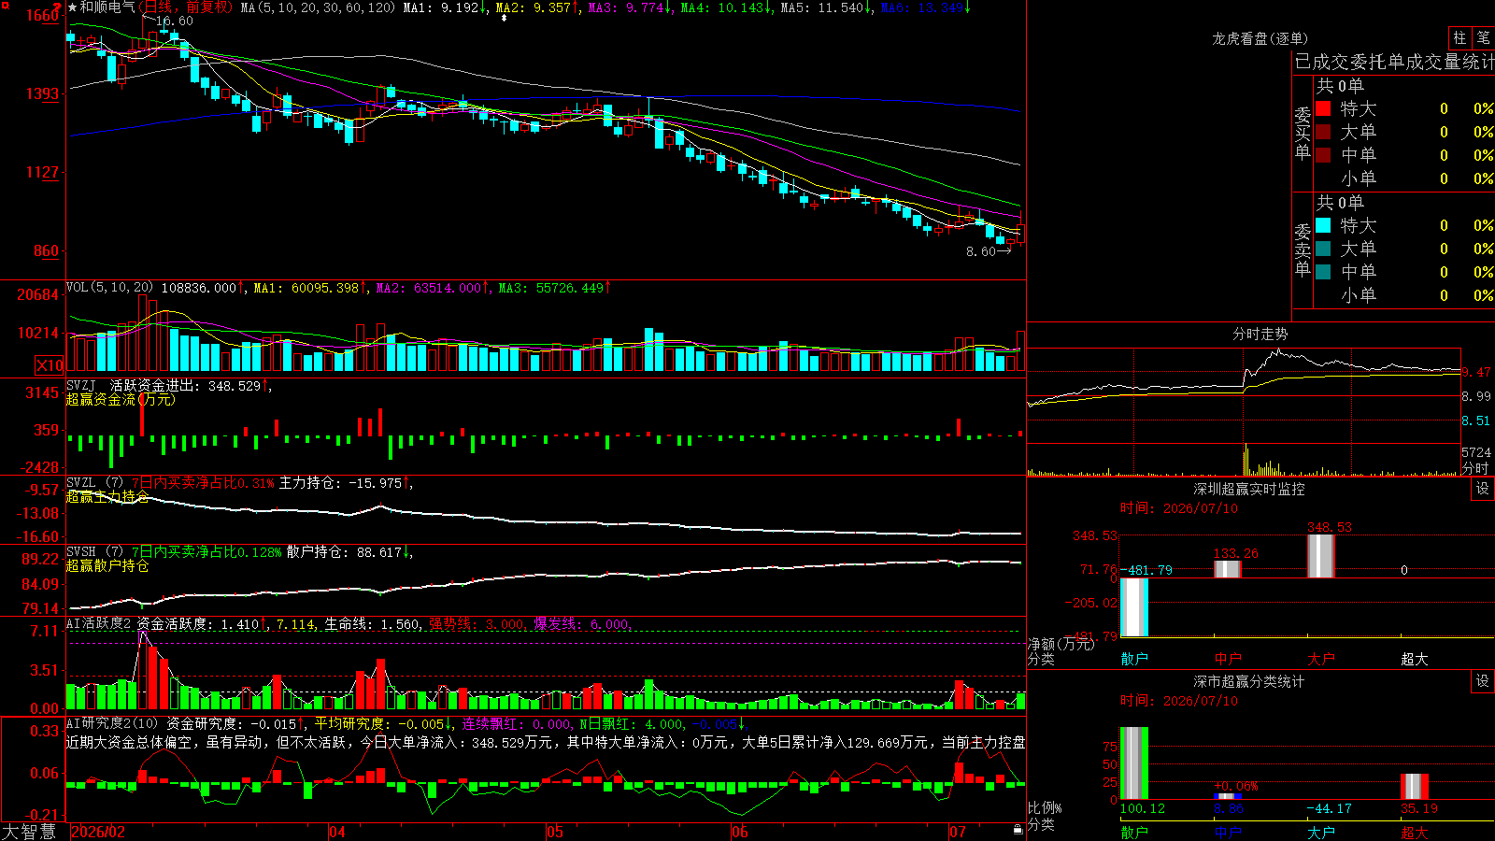The image size is (1495, 841).
Task: Click the 348.53 value above 大户 bar
Action: point(1330,527)
